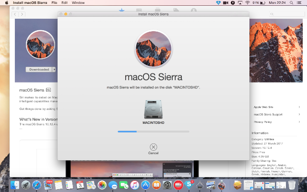Click the Mon 22:24 clock
Viewport: 307px width, 192px height.
click(x=277, y=3)
